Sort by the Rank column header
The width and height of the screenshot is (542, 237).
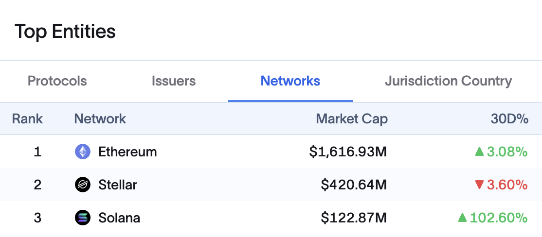pyautogui.click(x=27, y=119)
